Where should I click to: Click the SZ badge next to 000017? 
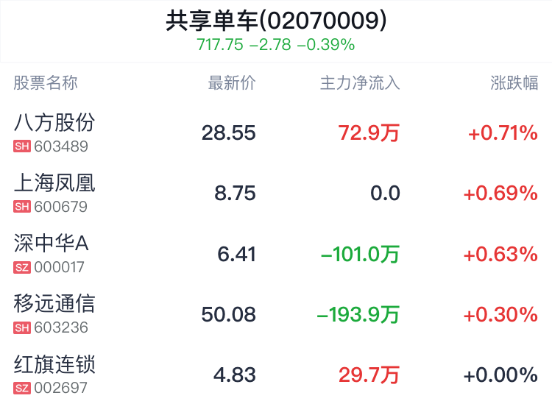click(x=22, y=267)
